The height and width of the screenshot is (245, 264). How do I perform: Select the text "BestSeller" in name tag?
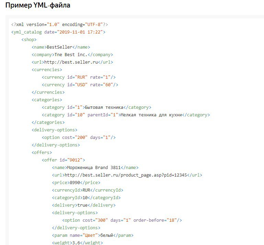[59, 47]
